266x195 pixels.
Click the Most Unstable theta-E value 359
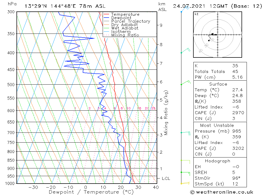click(236, 137)
